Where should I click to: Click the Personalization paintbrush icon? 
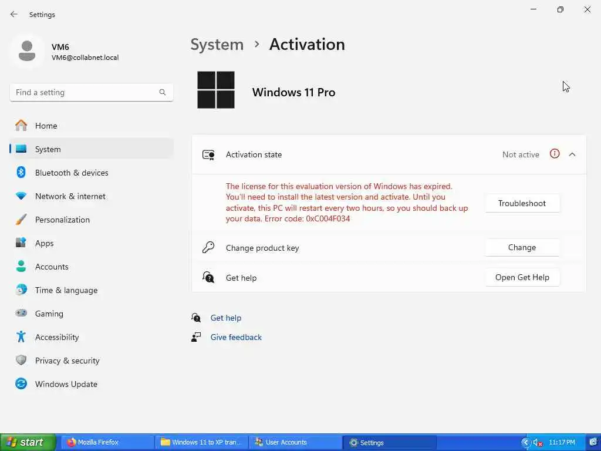point(21,220)
